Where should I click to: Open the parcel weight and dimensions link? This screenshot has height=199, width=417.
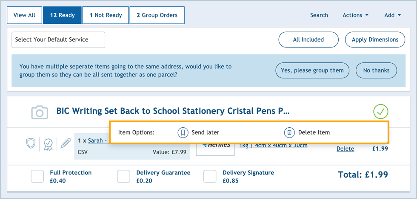[273, 146]
